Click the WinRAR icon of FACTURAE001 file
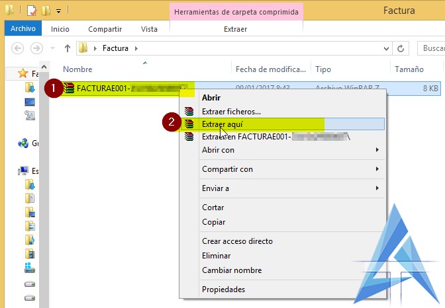This screenshot has height=308, width=445. tap(70, 88)
